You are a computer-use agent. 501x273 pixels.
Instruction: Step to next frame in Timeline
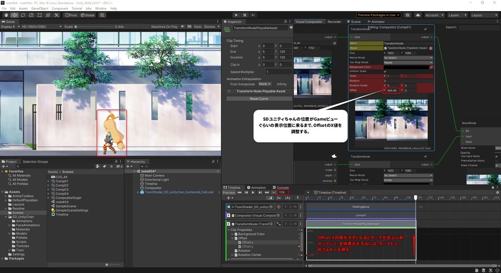pyautogui.click(x=260, y=192)
